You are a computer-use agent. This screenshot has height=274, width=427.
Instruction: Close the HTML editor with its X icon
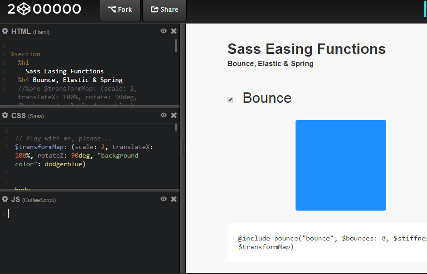pyautogui.click(x=174, y=31)
